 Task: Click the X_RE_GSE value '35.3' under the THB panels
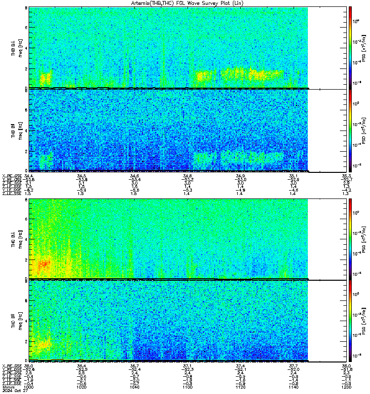point(346,176)
